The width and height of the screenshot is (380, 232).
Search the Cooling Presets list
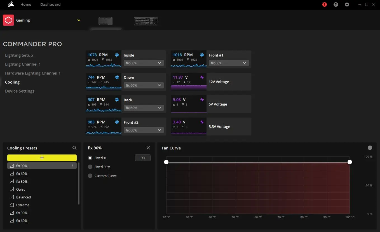[74, 148]
